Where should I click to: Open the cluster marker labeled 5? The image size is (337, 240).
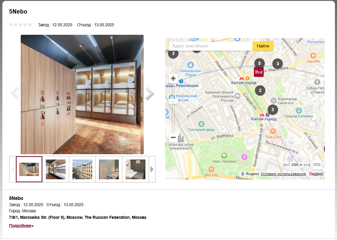point(260,63)
